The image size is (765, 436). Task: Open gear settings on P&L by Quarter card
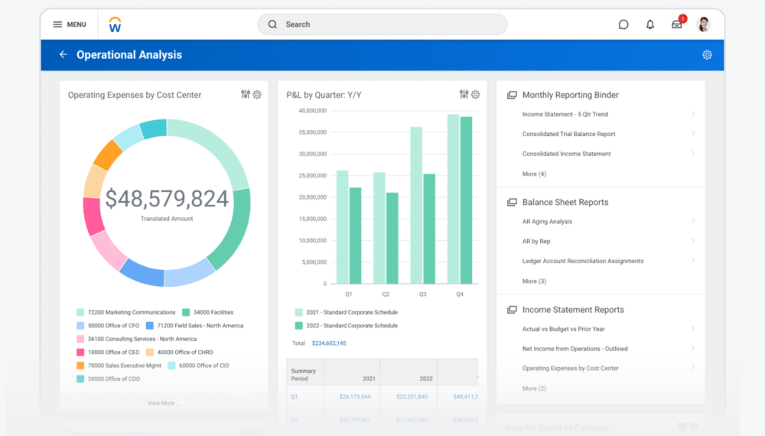[476, 95]
